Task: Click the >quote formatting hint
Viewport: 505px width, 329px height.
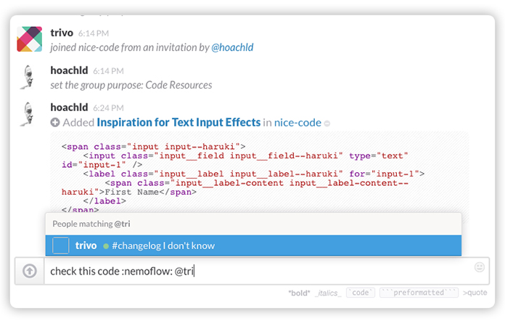Action: 475,293
